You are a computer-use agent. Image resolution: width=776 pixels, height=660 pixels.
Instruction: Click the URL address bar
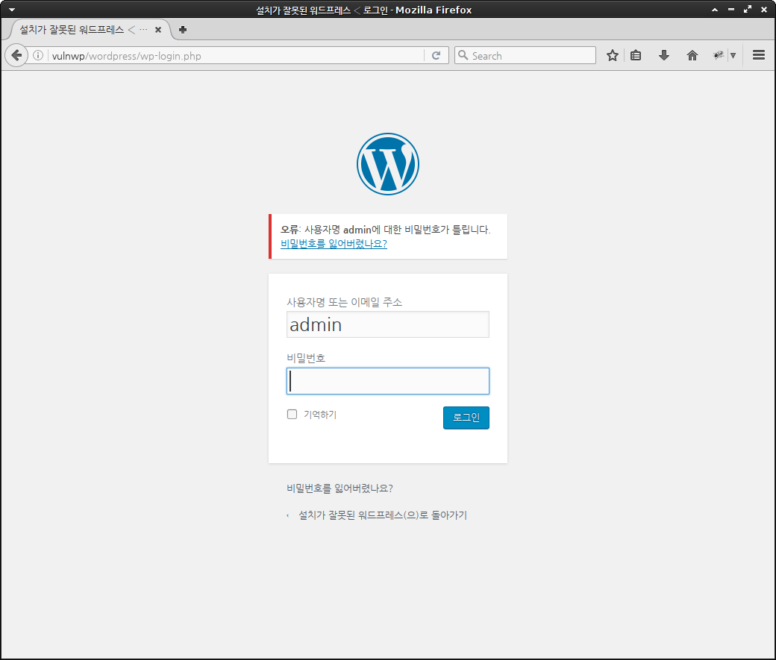click(x=237, y=55)
